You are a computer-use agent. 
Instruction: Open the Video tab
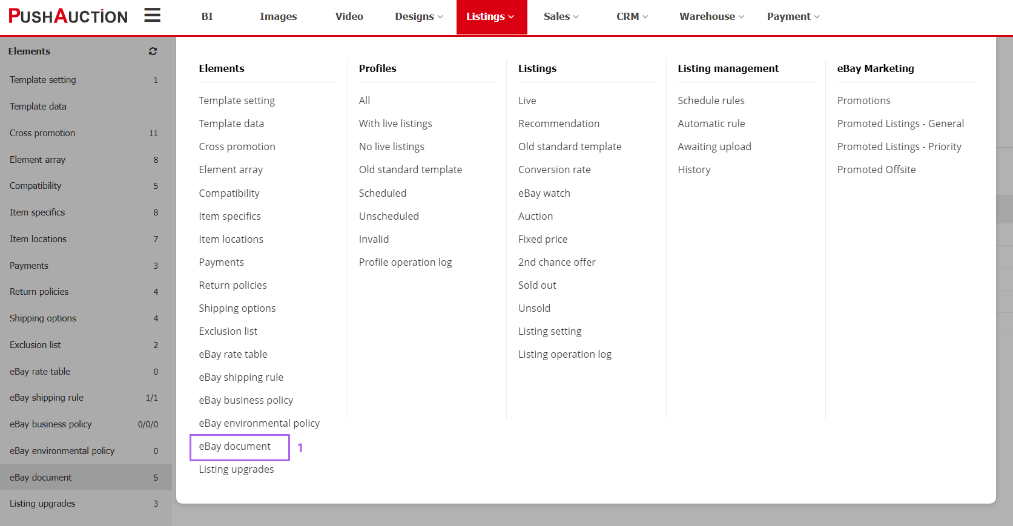point(349,17)
